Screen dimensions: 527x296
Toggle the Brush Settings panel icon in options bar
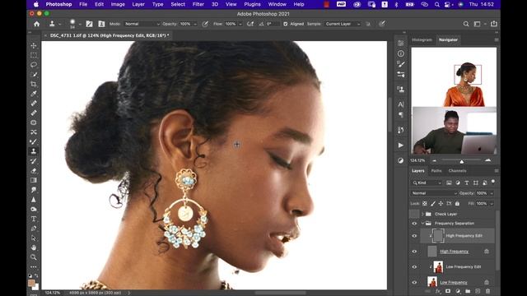(89, 24)
